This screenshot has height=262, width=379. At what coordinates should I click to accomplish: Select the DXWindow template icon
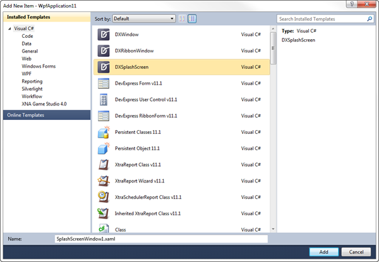[x=104, y=35]
